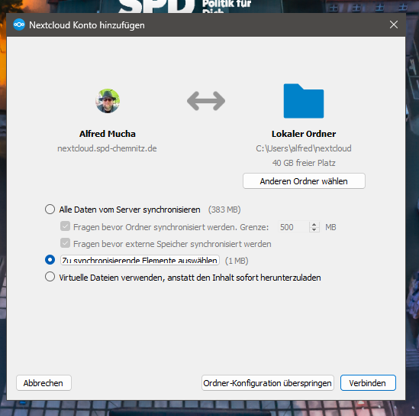Click the 500 MB limit input field

(x=294, y=227)
